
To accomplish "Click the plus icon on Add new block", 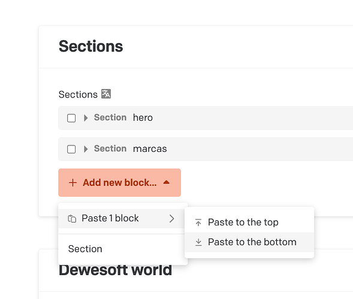I will pyautogui.click(x=73, y=182).
